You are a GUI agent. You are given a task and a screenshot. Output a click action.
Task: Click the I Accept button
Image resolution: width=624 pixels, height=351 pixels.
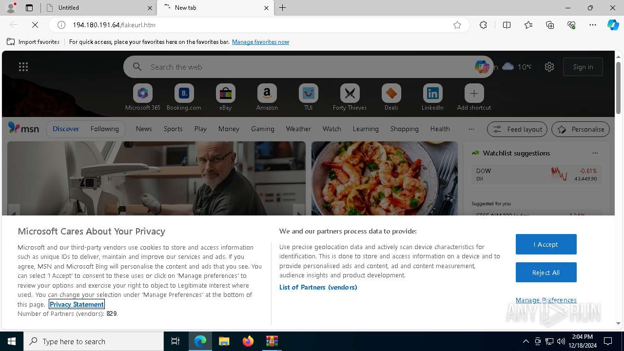click(x=546, y=244)
